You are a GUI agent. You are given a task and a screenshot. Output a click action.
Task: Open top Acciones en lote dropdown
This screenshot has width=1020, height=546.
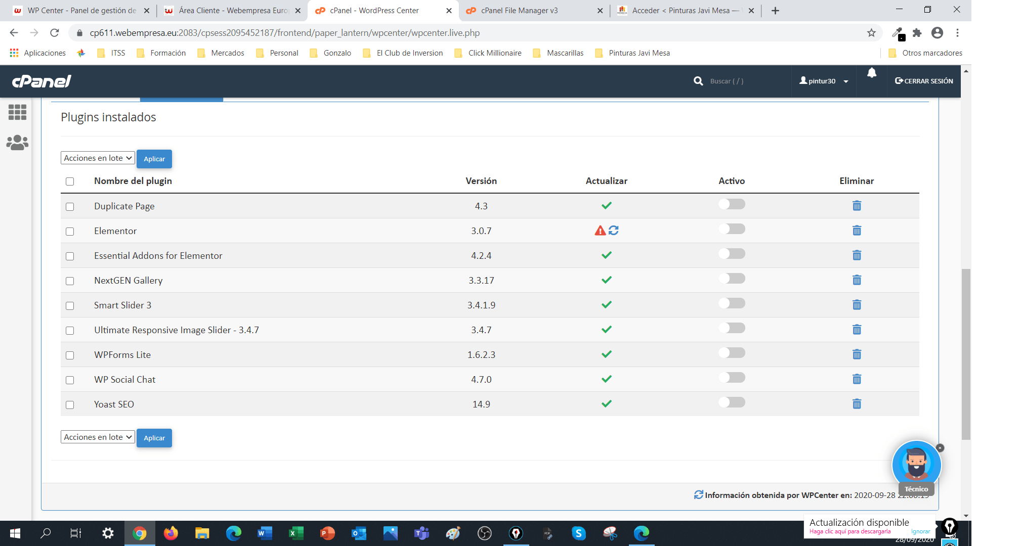click(98, 158)
